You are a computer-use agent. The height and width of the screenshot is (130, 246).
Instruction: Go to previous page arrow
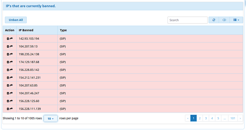(188, 118)
